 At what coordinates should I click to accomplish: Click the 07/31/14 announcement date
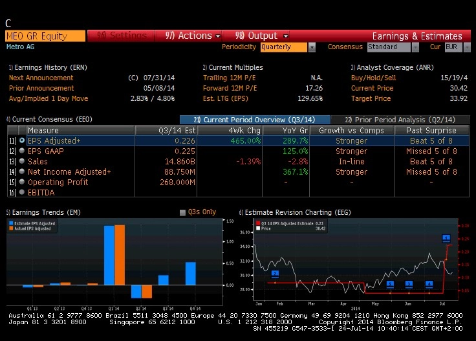click(x=159, y=78)
